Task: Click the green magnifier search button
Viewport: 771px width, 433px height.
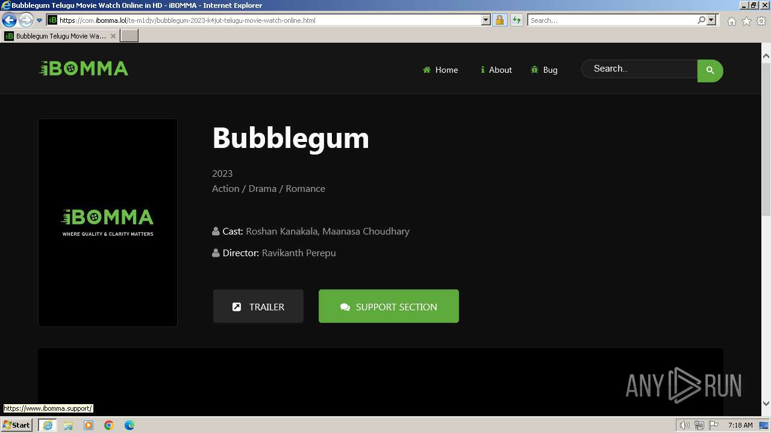Action: pyautogui.click(x=710, y=70)
